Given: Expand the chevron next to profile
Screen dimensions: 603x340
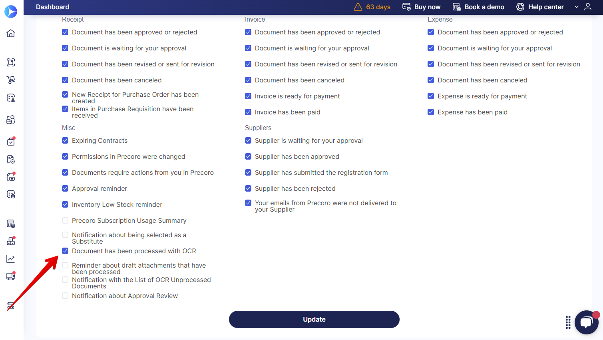Looking at the screenshot, I should point(577,7).
